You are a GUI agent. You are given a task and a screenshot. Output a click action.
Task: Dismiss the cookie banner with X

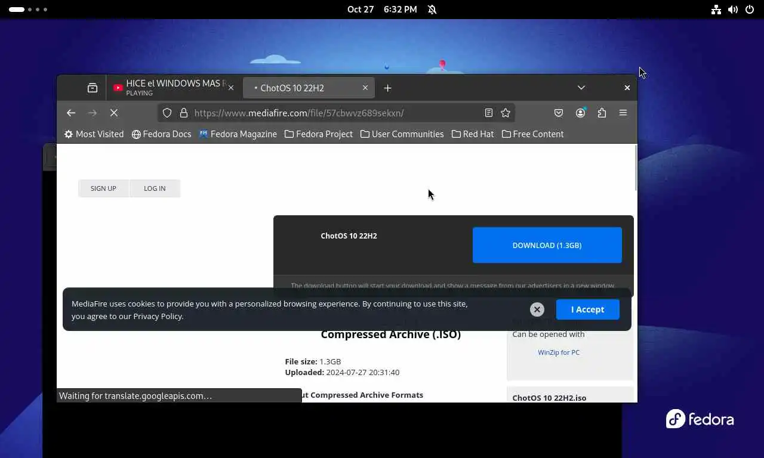click(x=537, y=310)
